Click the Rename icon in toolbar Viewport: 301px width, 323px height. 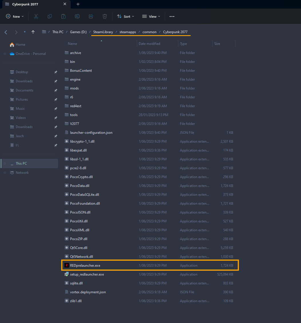[x=77, y=17]
